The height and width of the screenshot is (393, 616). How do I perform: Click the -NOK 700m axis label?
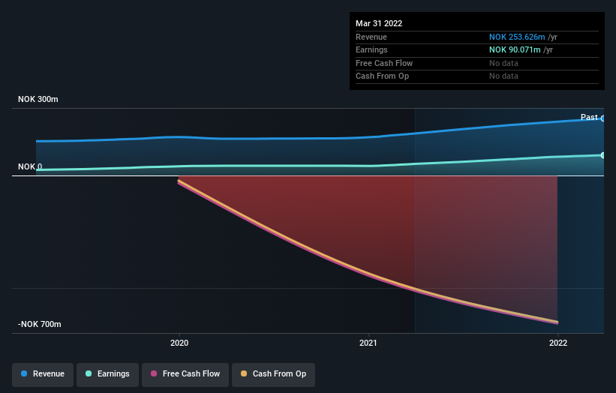39,324
